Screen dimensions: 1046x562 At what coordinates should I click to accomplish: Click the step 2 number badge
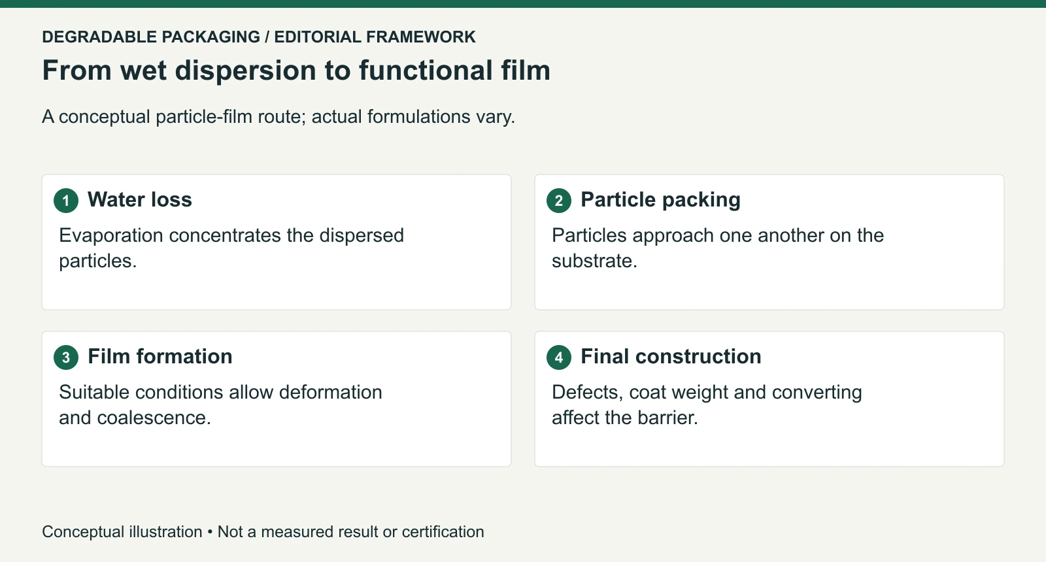point(559,201)
